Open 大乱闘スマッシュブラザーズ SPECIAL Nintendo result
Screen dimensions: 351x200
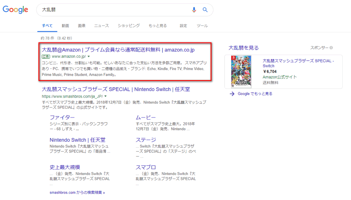point(116,89)
